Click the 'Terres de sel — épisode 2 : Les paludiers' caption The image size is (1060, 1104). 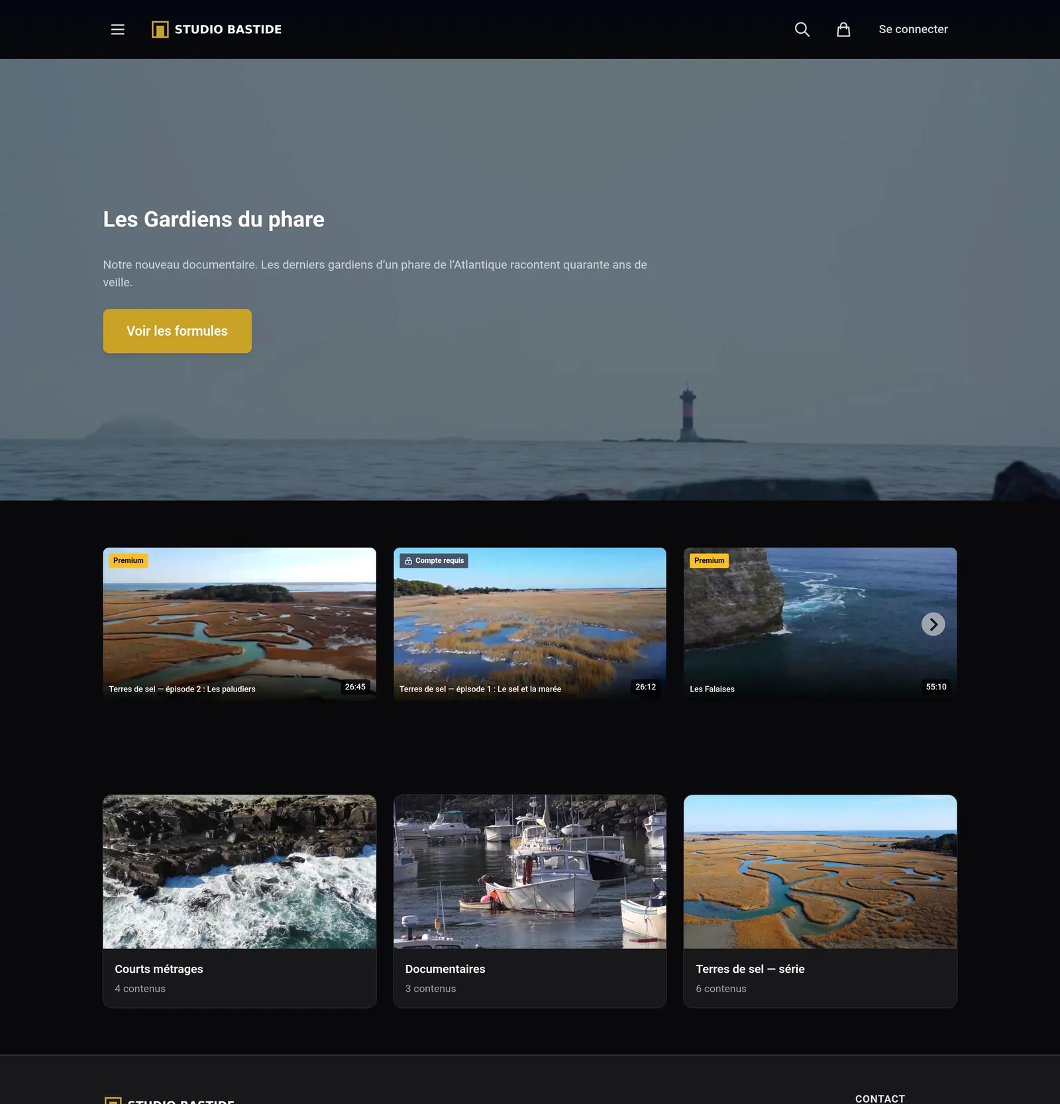(182, 689)
